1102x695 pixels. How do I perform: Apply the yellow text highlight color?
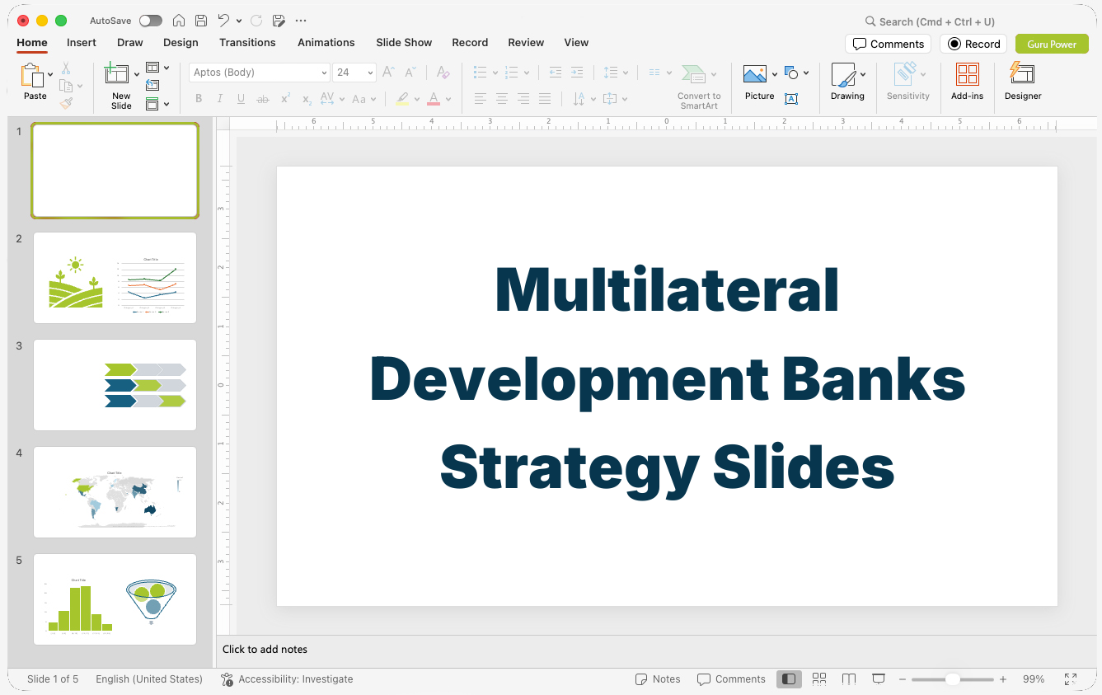click(402, 99)
